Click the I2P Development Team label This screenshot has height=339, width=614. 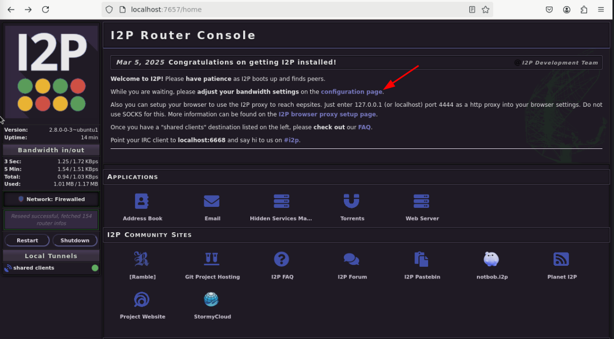click(x=560, y=63)
